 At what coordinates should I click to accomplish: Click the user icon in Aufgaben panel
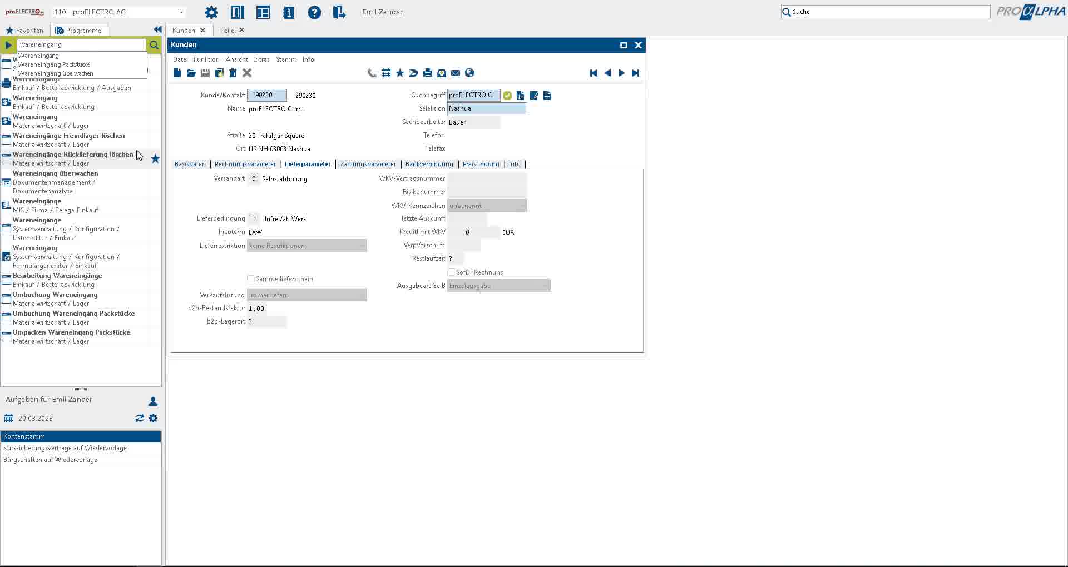tap(153, 401)
